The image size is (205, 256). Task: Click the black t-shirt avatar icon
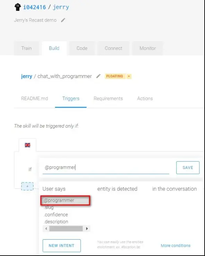[x=18, y=7]
